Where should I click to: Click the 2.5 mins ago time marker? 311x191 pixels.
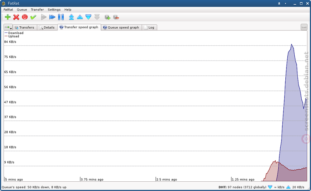point(167,179)
